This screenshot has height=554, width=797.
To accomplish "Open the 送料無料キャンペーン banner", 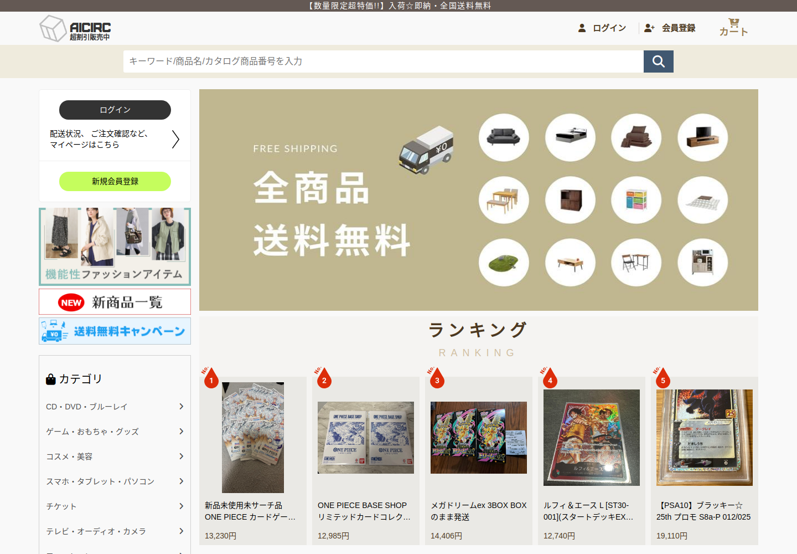I will [115, 331].
